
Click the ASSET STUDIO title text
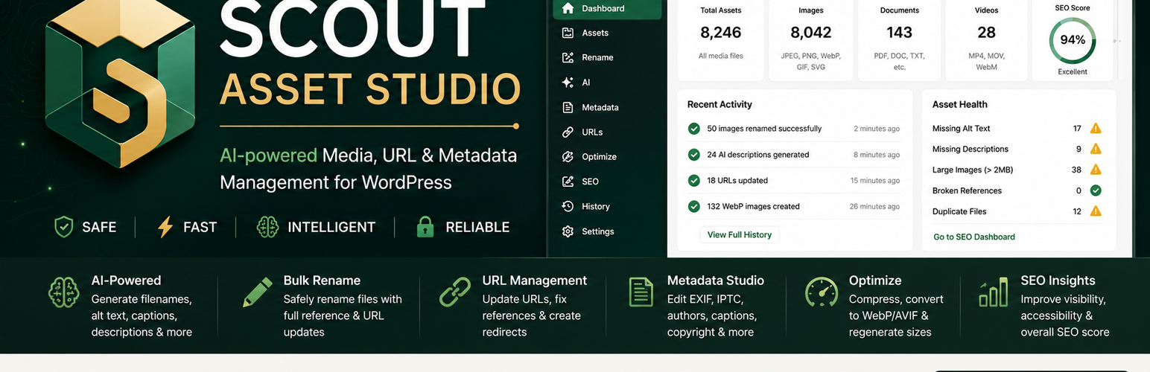[x=370, y=89]
